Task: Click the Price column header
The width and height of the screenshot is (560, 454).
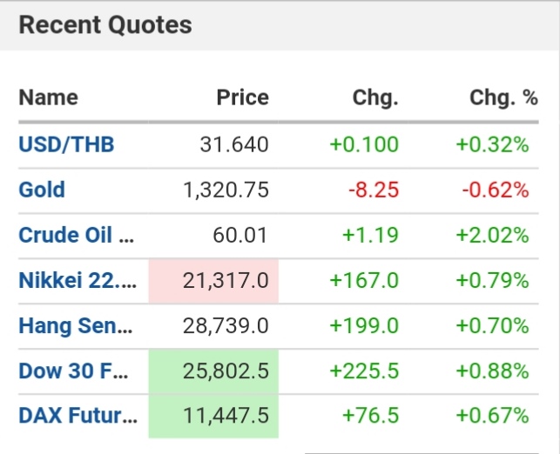Action: [242, 98]
